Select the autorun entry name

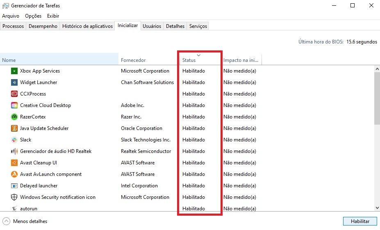click(x=29, y=208)
